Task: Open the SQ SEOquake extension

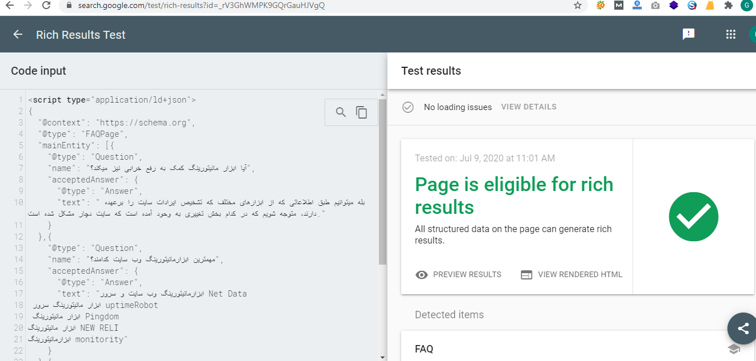Action: tap(601, 5)
